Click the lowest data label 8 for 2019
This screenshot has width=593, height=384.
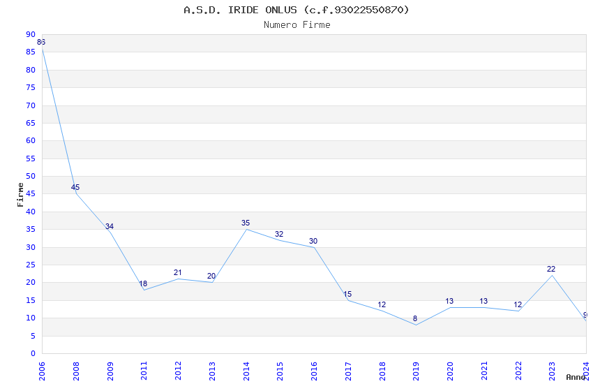pos(415,318)
